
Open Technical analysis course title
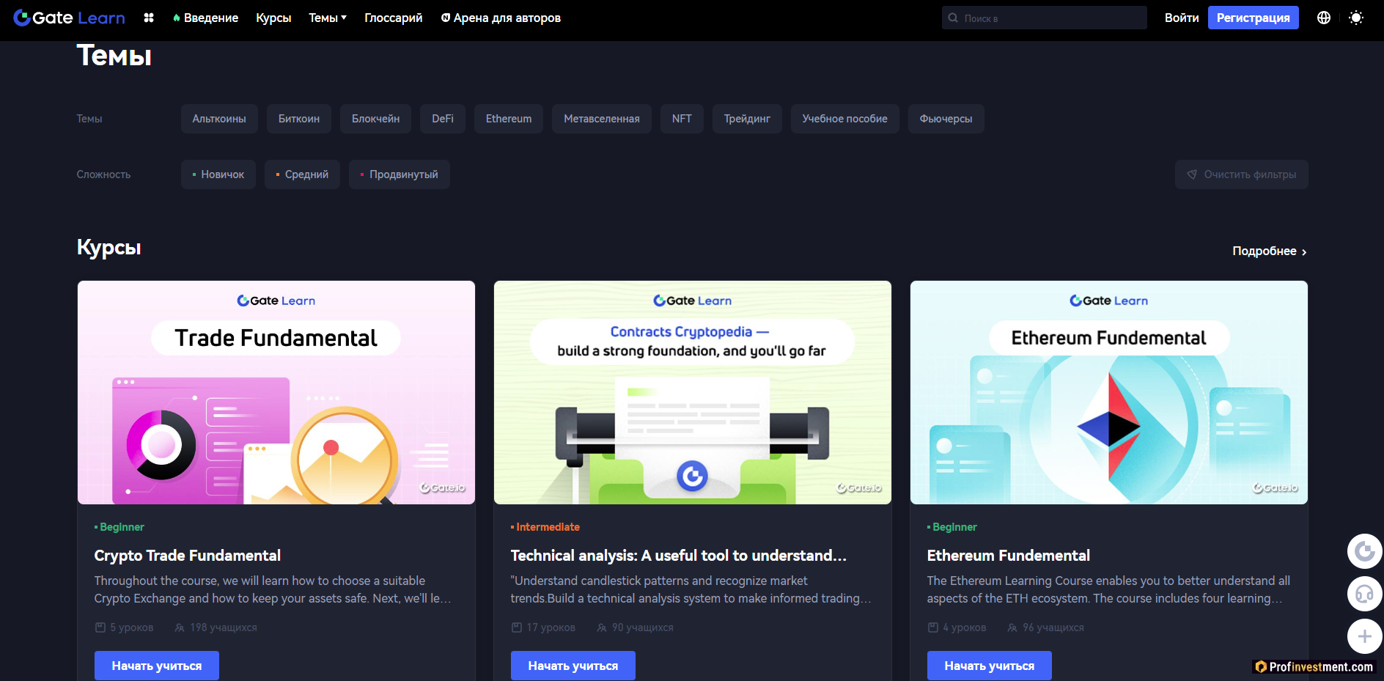(679, 556)
